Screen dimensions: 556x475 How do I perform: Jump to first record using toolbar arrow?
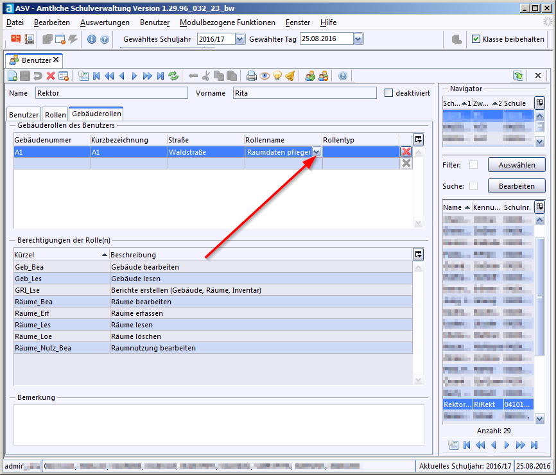tap(96, 76)
